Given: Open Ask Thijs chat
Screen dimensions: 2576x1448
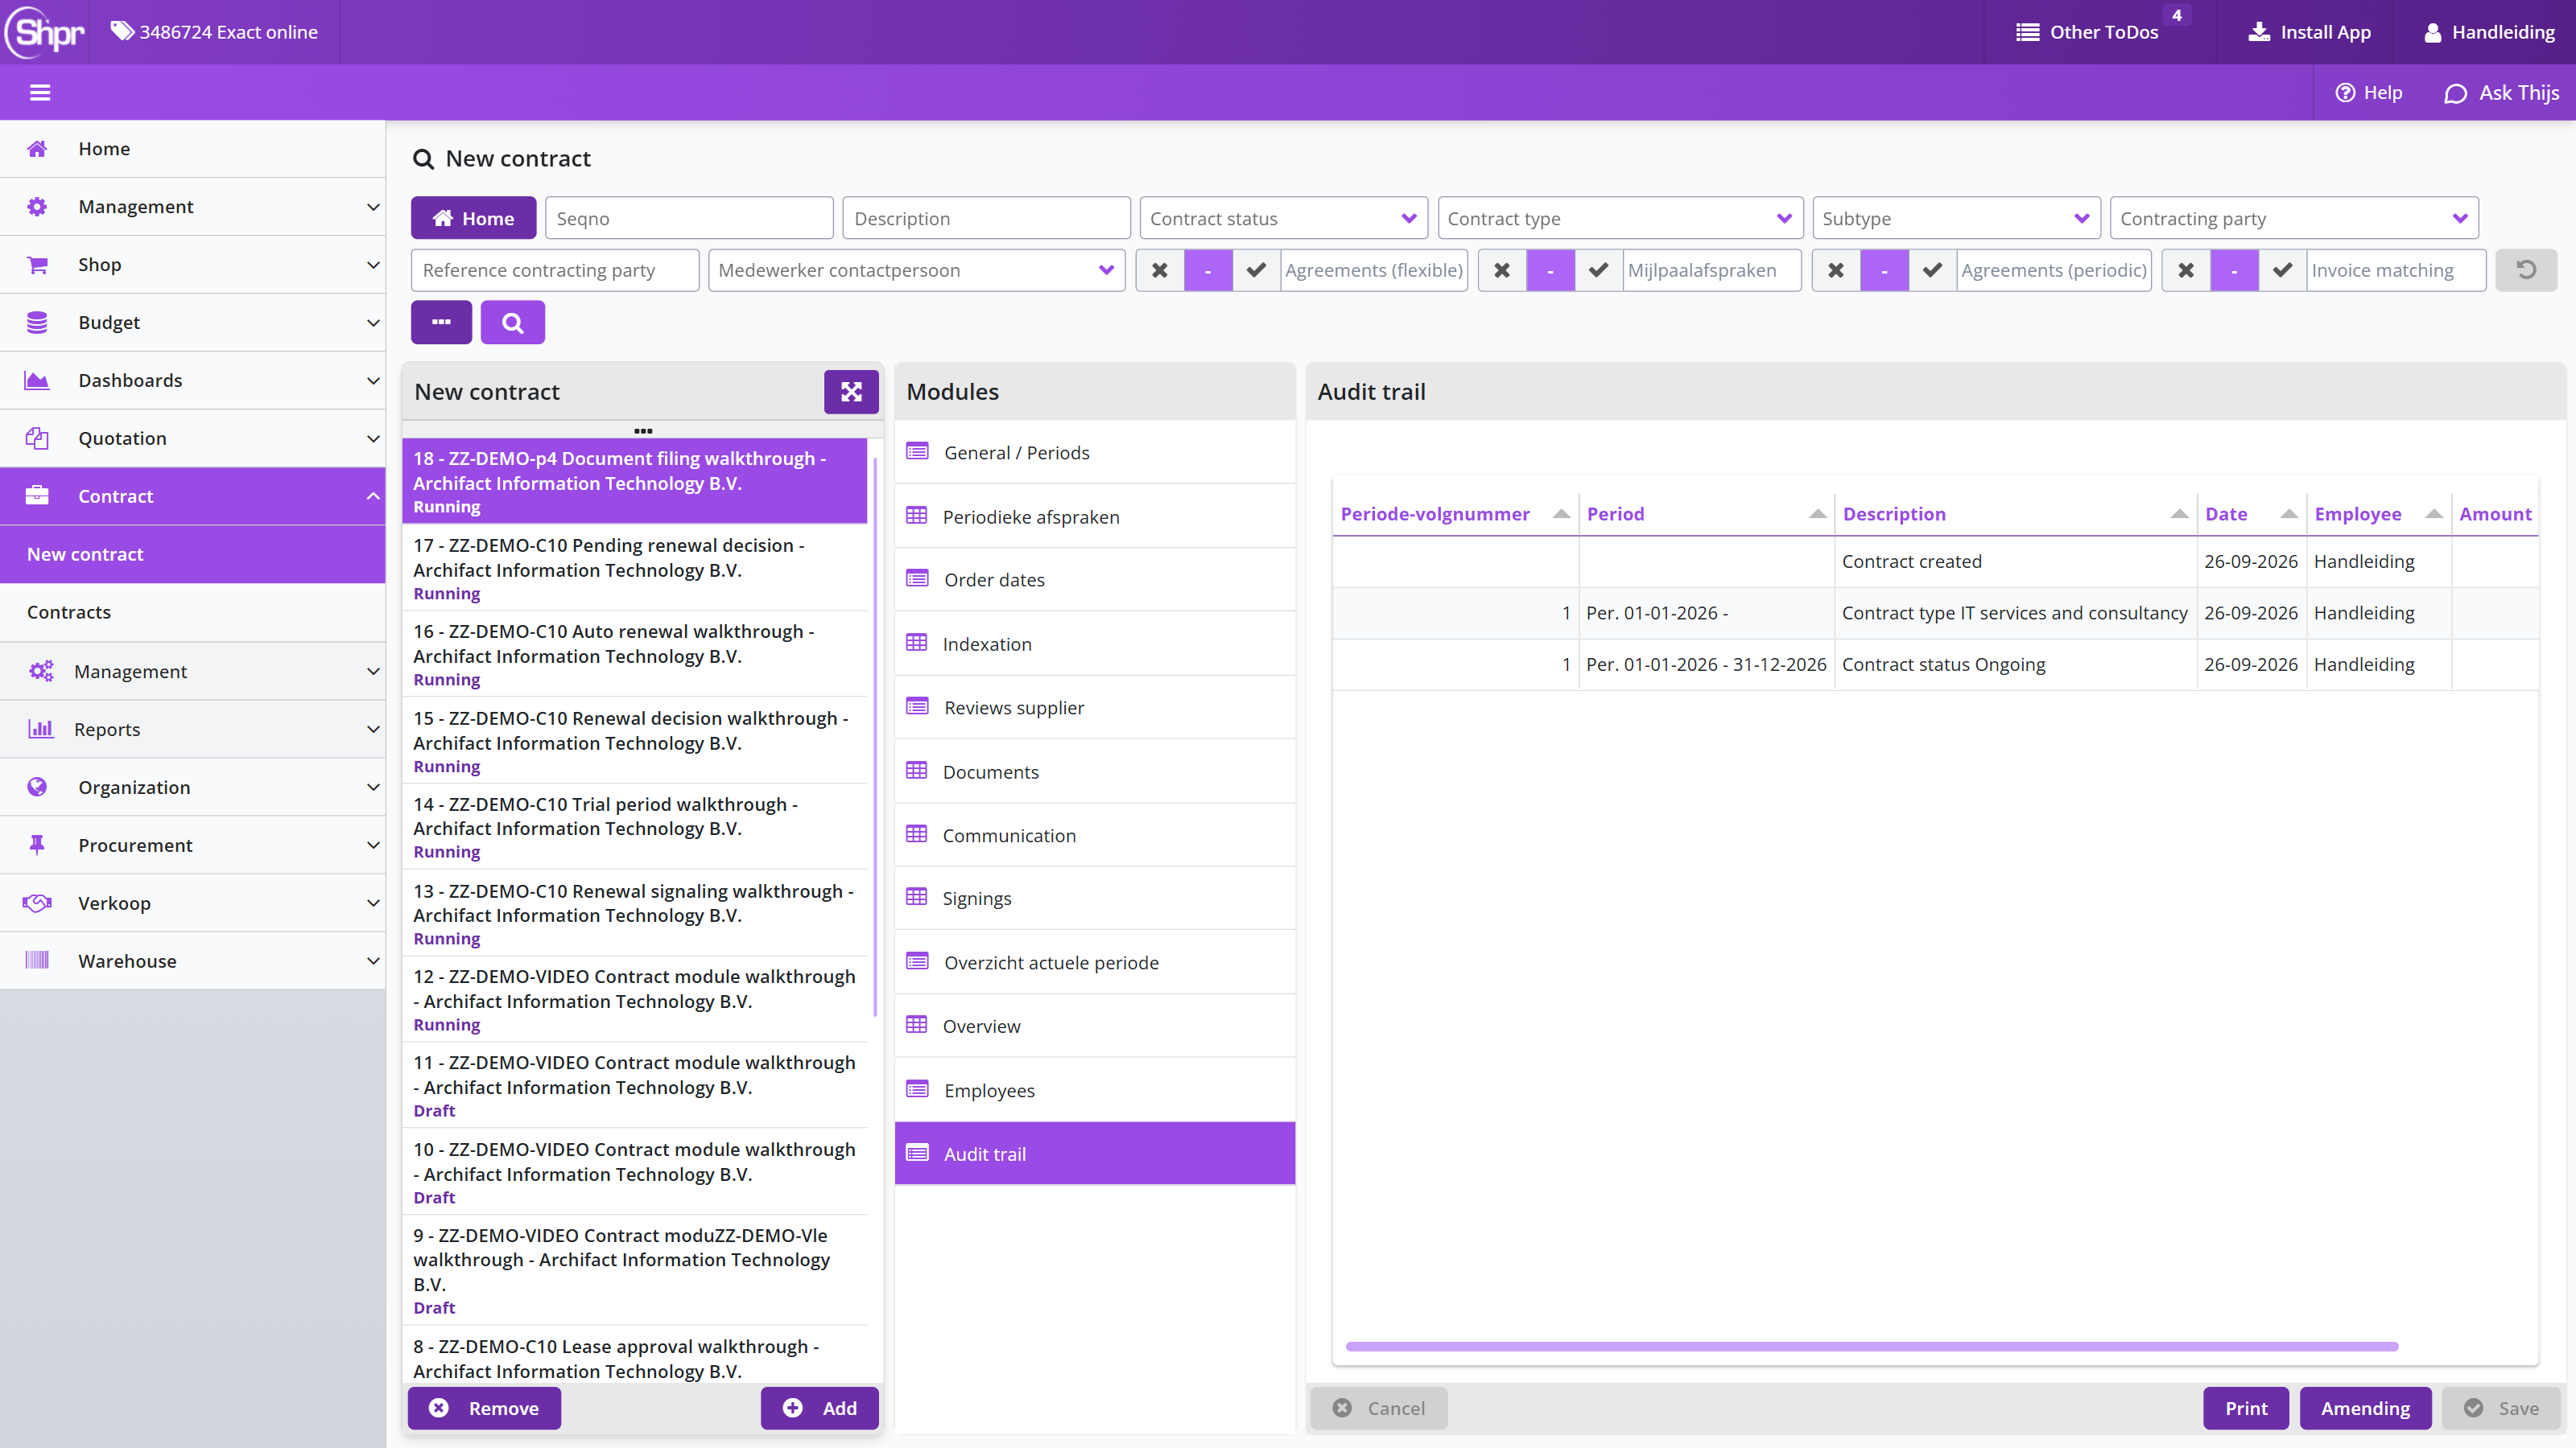Looking at the screenshot, I should point(2502,93).
